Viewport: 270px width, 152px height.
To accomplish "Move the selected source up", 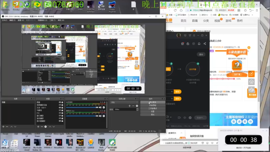I will [50, 127].
